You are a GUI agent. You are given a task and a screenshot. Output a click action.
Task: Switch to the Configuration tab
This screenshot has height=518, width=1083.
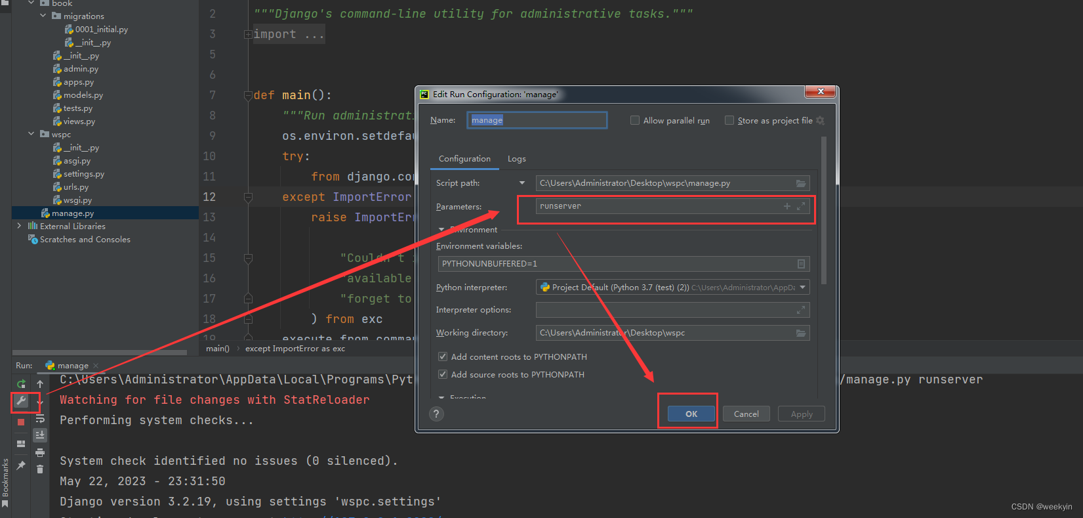[x=464, y=159]
